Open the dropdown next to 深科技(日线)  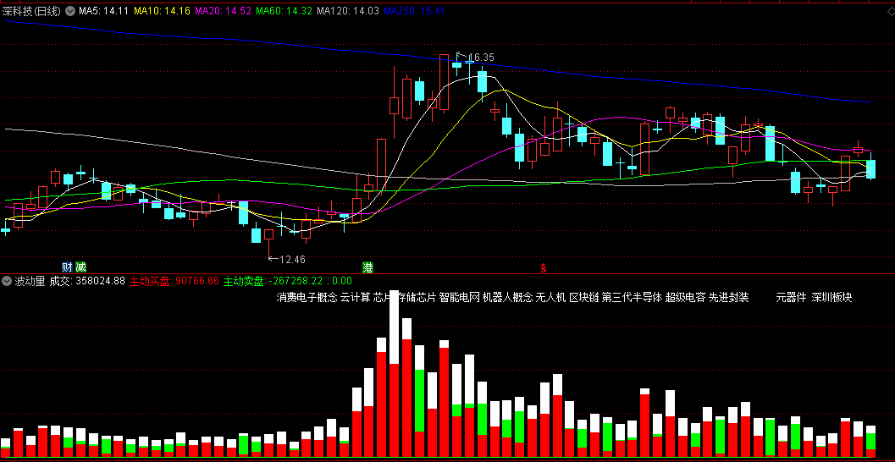pyautogui.click(x=70, y=11)
